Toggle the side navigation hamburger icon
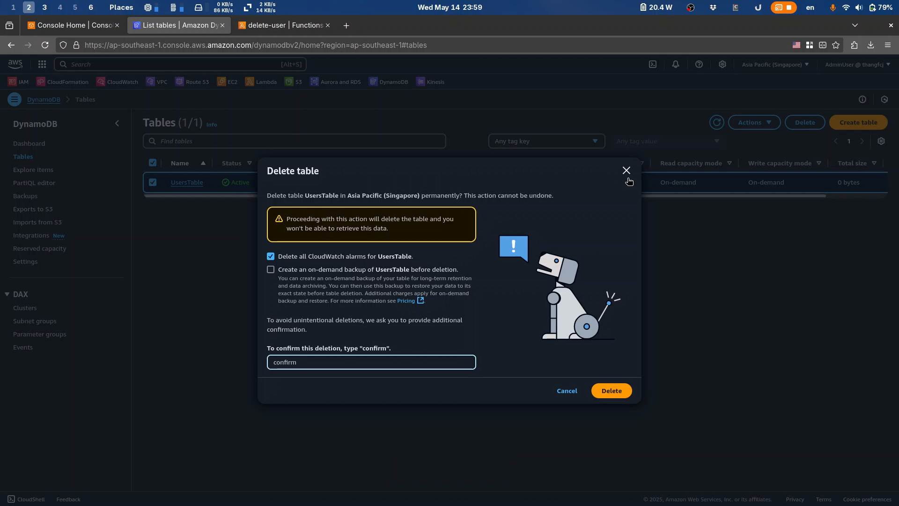Image resolution: width=899 pixels, height=506 pixels. click(x=15, y=99)
